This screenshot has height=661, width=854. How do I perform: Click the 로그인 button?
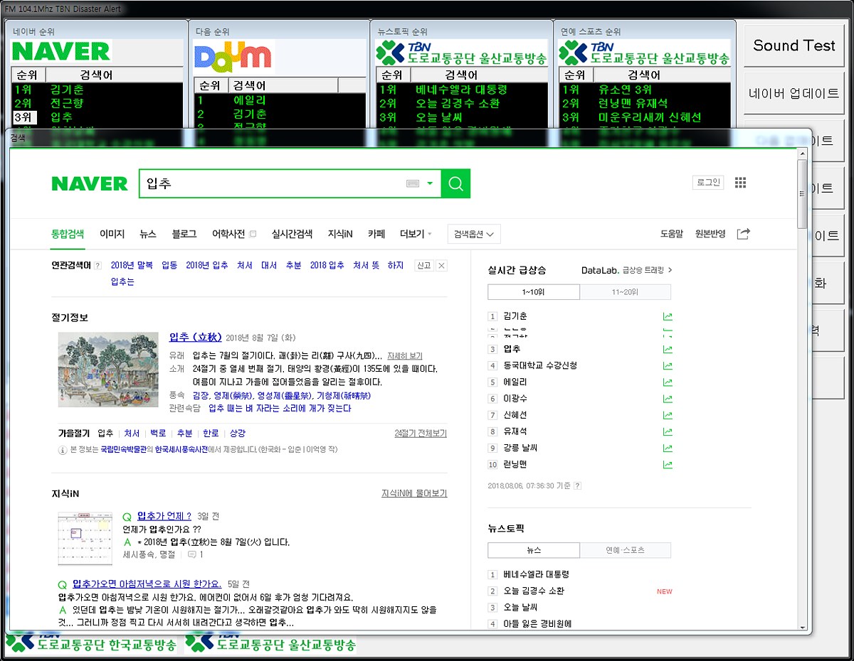click(708, 183)
